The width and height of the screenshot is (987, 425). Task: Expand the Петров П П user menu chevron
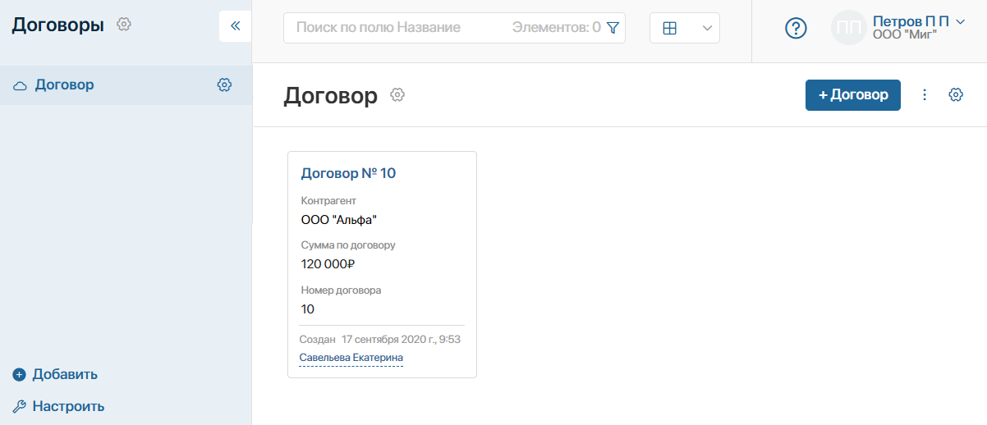coord(961,21)
